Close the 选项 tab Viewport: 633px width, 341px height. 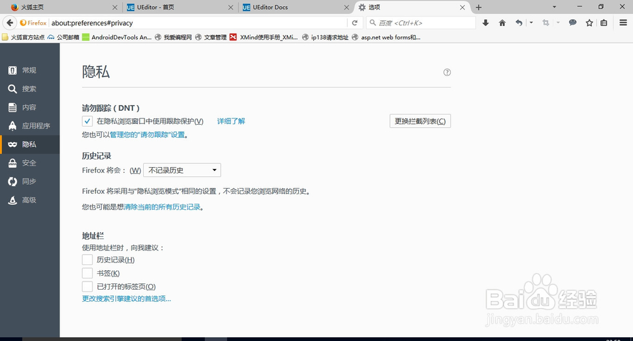(463, 7)
